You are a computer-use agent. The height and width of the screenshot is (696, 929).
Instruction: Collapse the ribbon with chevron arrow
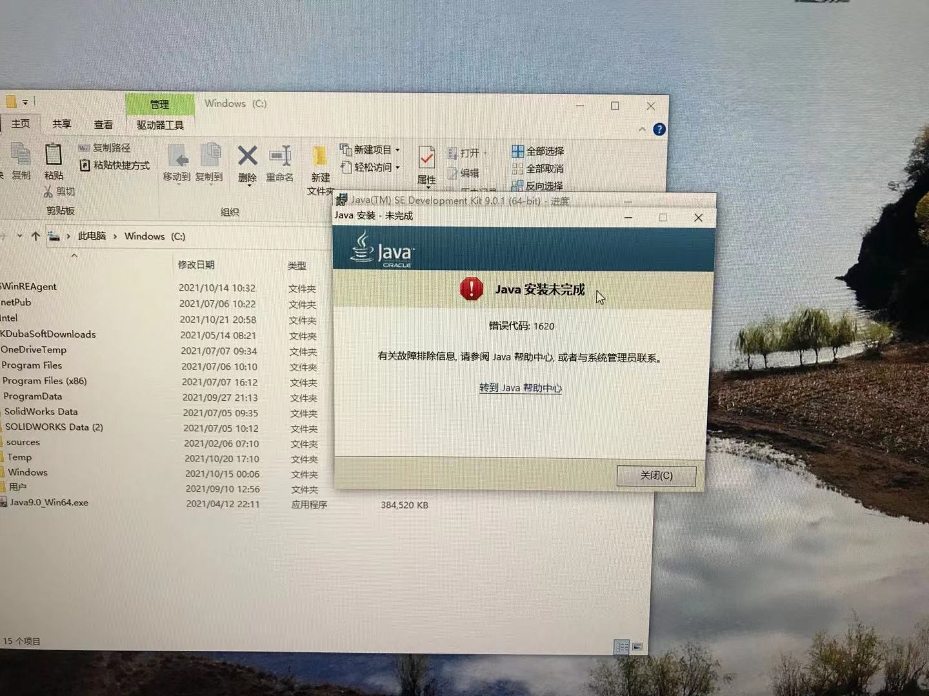(x=642, y=130)
